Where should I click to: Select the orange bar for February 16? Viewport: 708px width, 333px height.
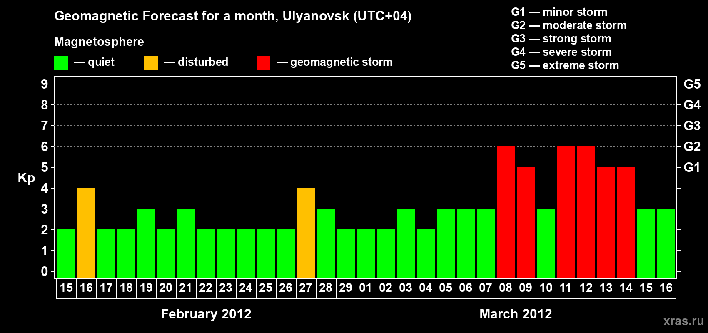86,233
